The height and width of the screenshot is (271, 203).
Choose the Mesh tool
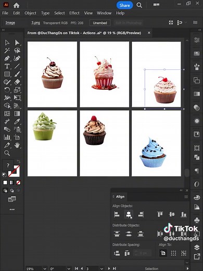coord(7,114)
